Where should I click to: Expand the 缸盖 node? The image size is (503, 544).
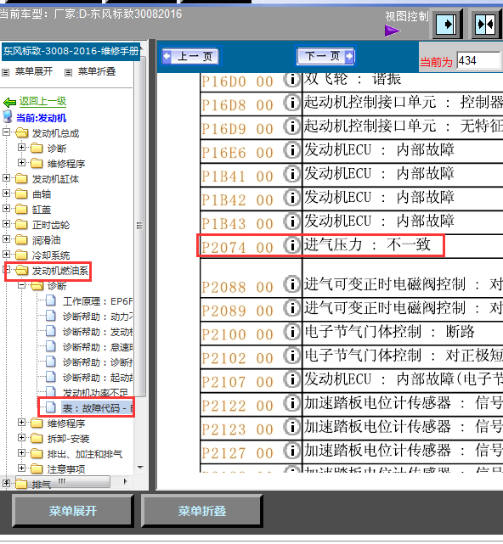click(6, 209)
